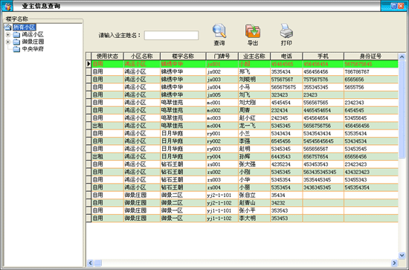
Task: Click the 中央华府 folder icon
Action: [x=16, y=49]
